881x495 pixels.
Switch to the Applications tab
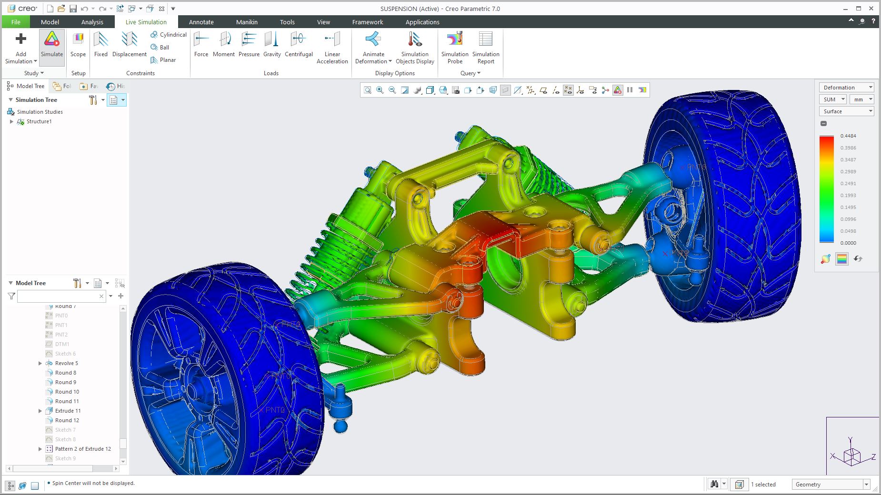[422, 22]
